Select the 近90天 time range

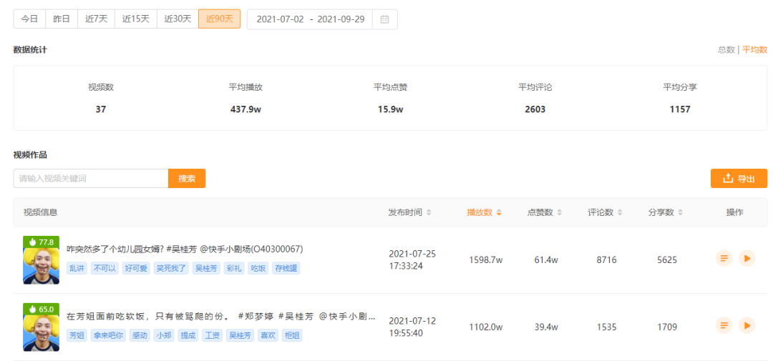point(220,19)
